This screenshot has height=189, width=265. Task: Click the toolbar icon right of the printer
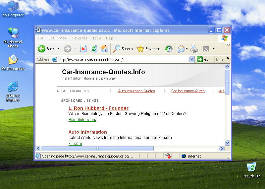[x=206, y=49]
